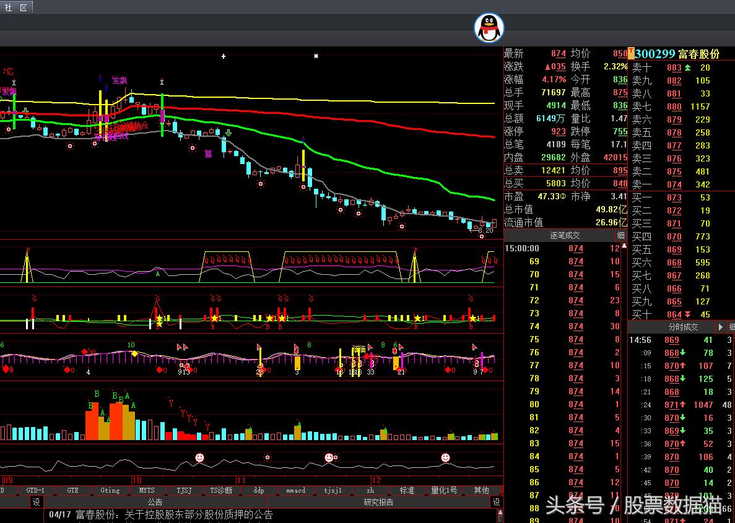Click the 涨幅 value 4.17%
Viewport: 735px width, 523px height.
[554, 80]
